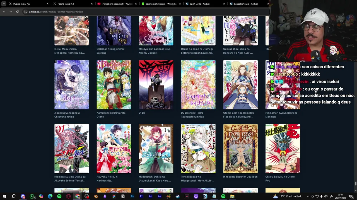Screen dimensions: 357x200
Task: Open Figma from the taskbar
Action: point(114,196)
